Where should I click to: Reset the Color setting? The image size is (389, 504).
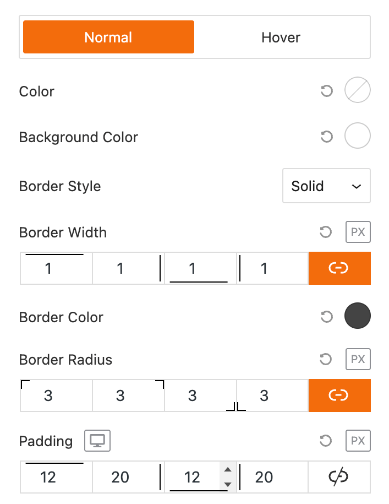tap(327, 91)
